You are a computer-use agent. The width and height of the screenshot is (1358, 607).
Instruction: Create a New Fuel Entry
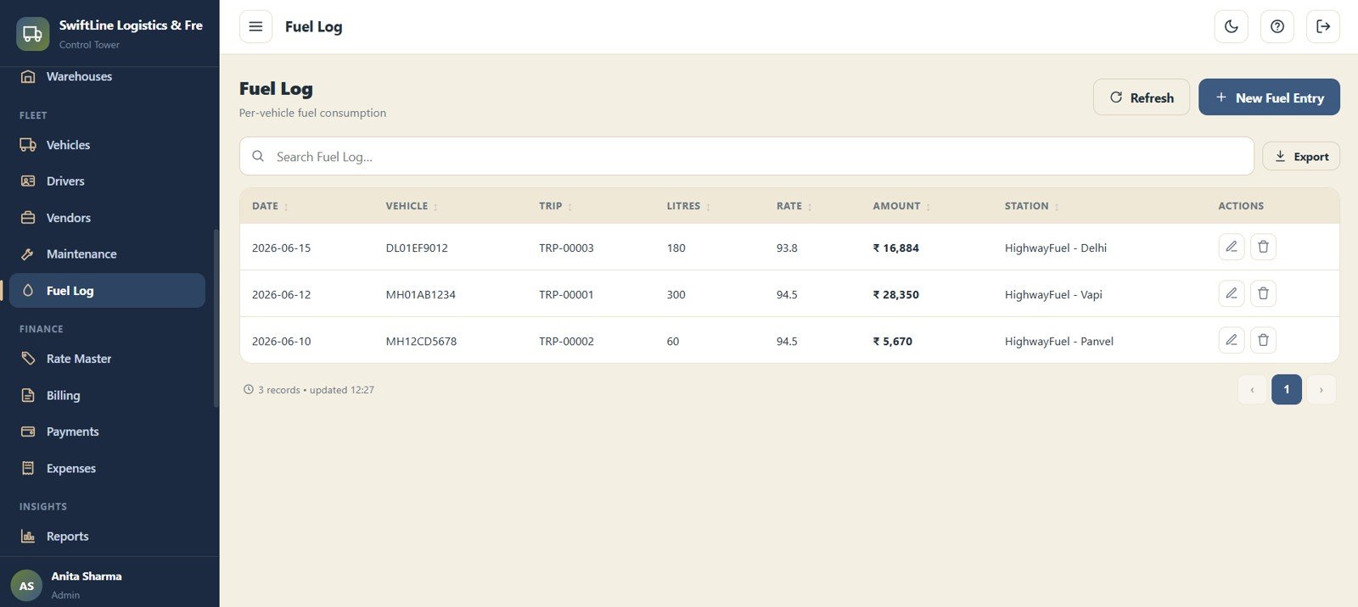(1269, 97)
